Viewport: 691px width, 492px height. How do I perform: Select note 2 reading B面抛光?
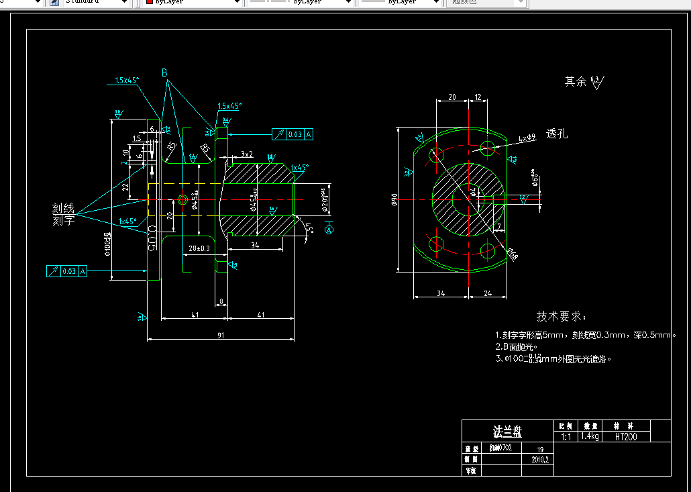[516, 347]
